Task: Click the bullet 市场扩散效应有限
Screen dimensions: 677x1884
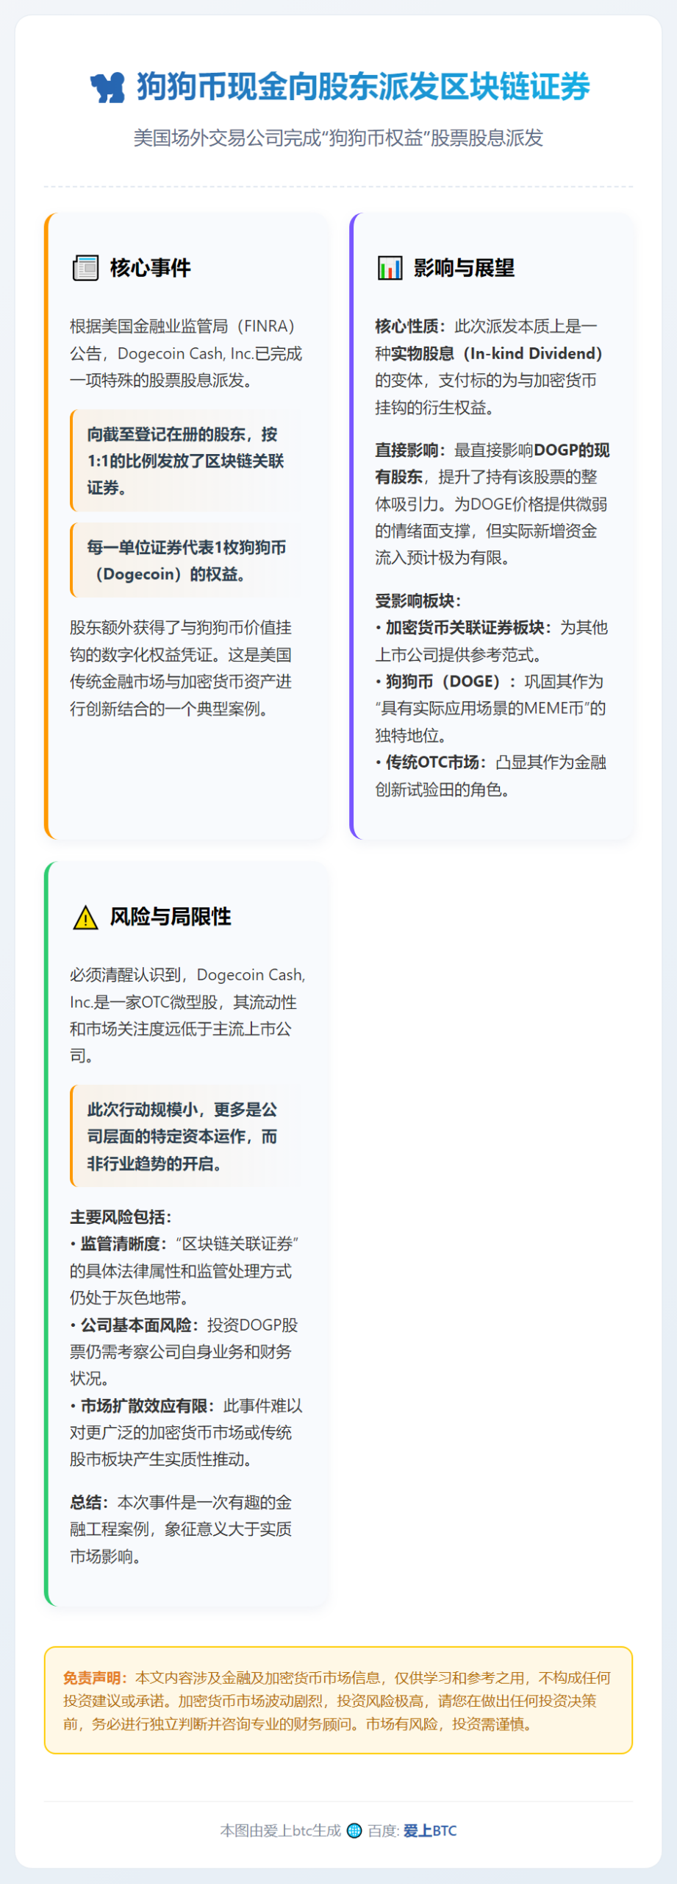Action: click(186, 1432)
